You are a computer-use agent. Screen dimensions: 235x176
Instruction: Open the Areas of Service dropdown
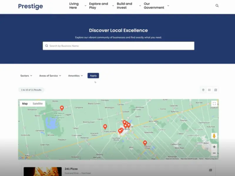point(50,76)
